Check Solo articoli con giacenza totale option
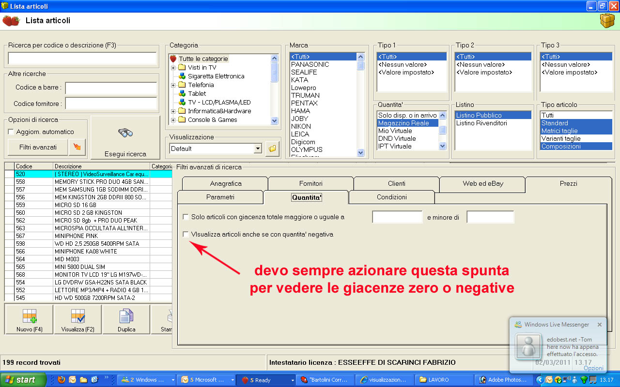The height and width of the screenshot is (387, 620). (x=186, y=217)
